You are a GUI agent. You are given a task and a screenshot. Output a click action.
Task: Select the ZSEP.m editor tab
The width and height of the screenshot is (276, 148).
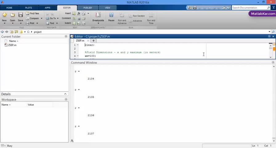80,41
